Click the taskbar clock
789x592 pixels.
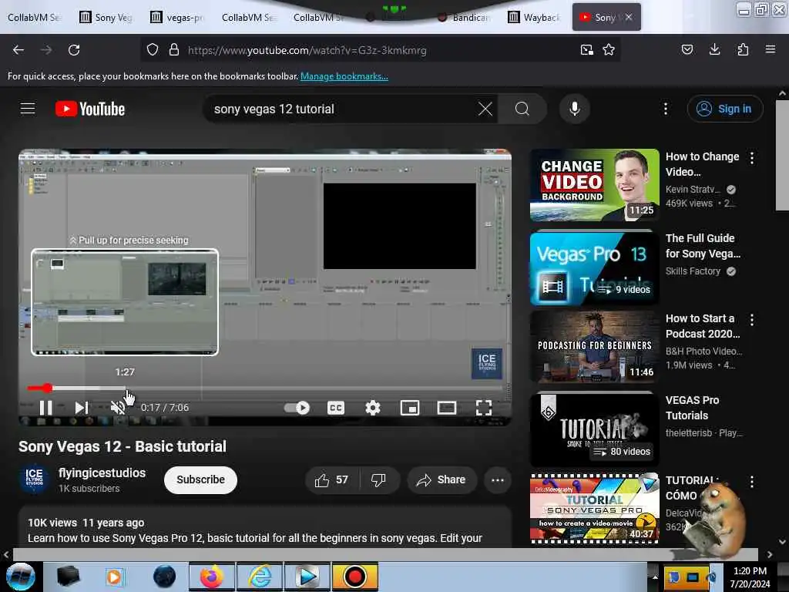[750, 577]
